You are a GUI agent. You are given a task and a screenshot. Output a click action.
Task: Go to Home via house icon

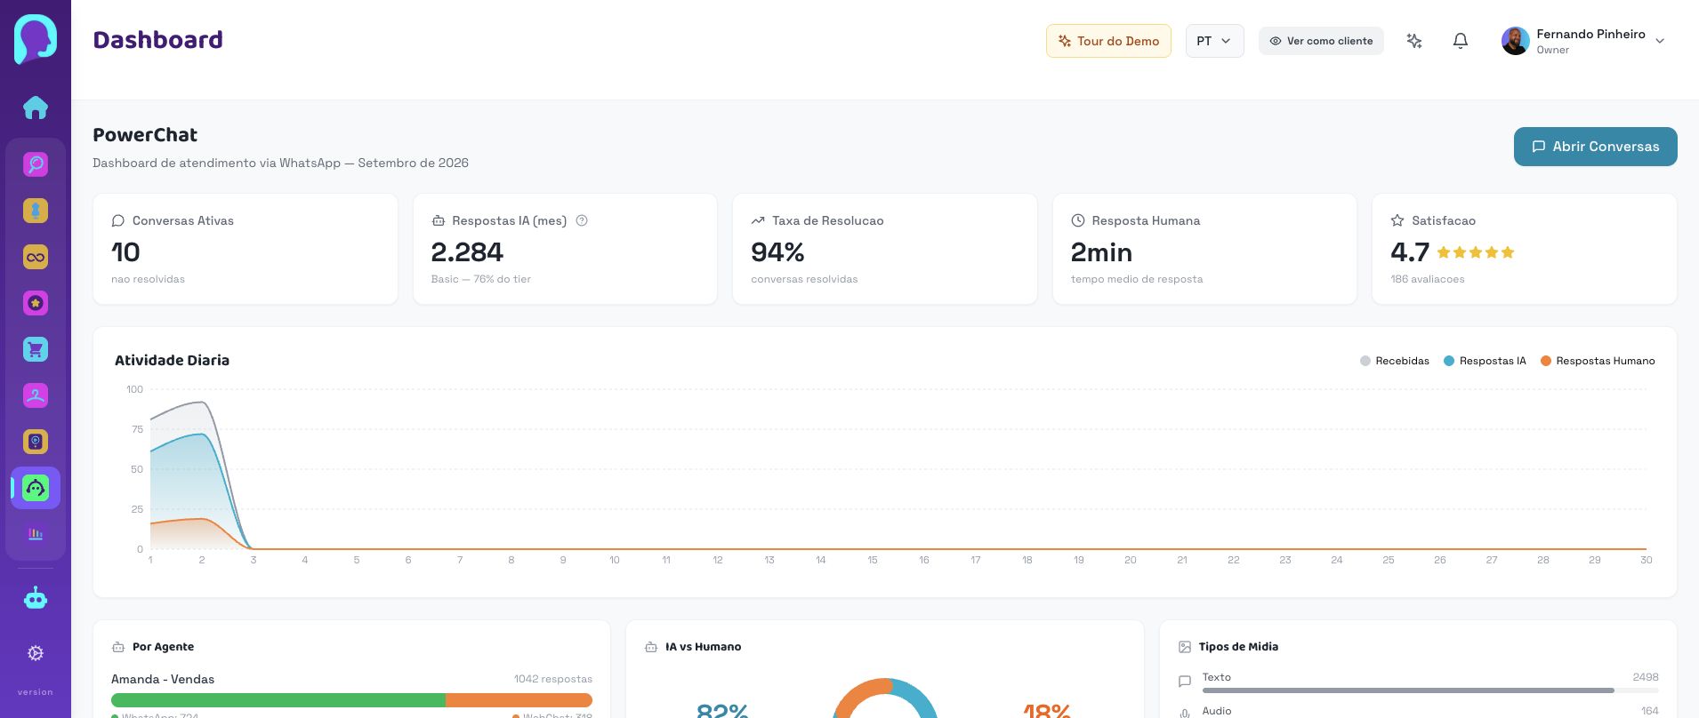36,108
